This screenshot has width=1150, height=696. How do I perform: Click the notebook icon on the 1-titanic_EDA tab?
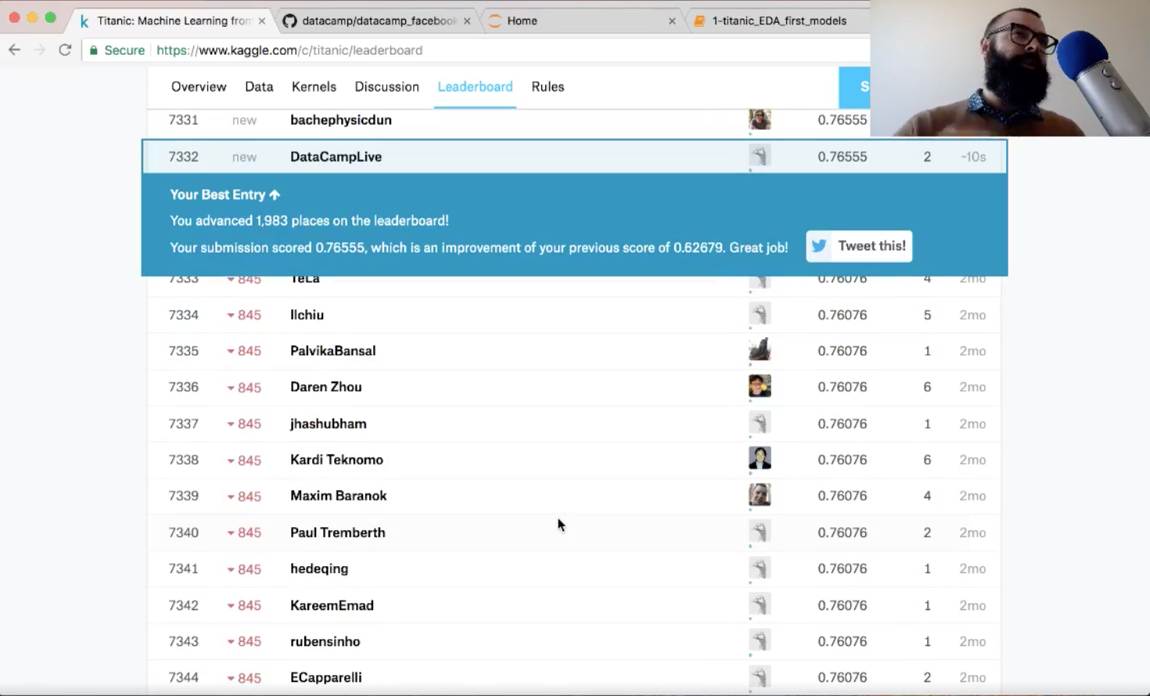(699, 21)
